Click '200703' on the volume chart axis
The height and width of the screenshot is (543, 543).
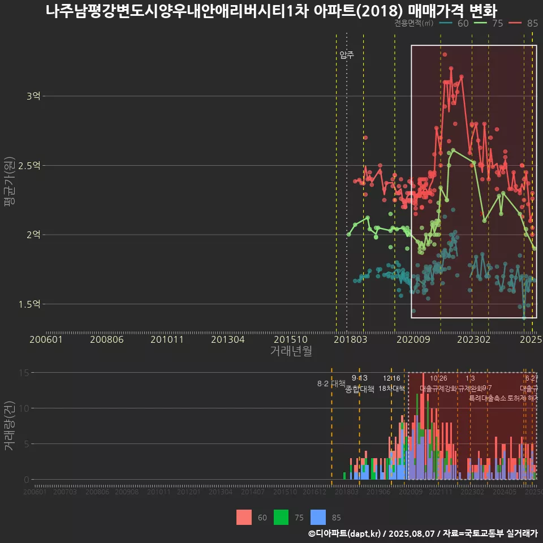click(x=64, y=492)
